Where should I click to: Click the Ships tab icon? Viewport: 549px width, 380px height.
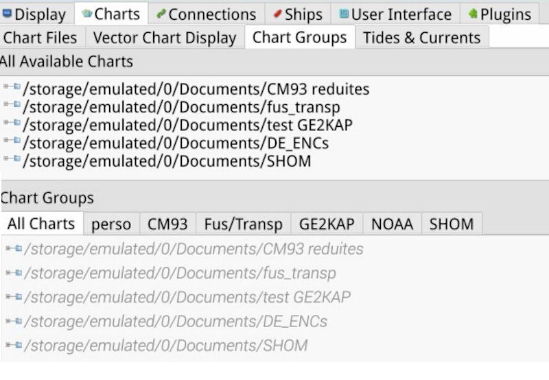(x=277, y=14)
